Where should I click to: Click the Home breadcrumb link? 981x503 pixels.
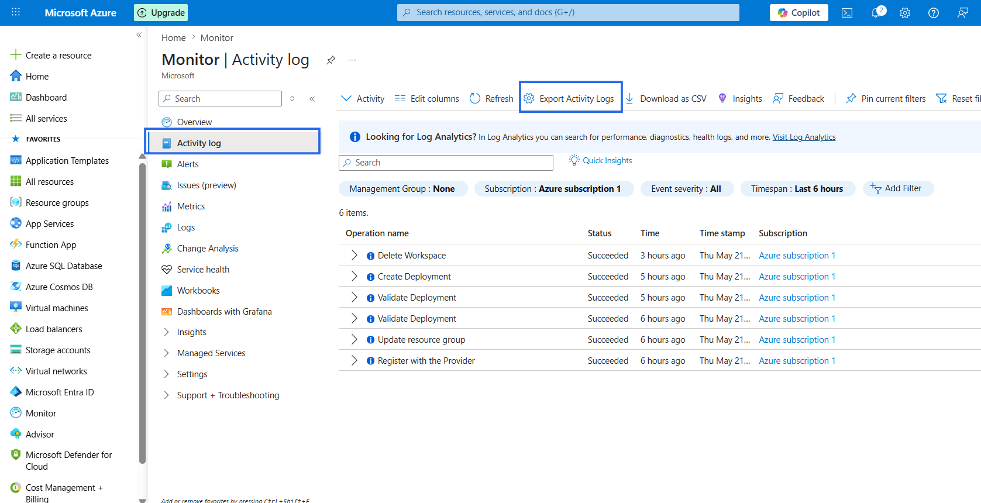click(x=174, y=37)
